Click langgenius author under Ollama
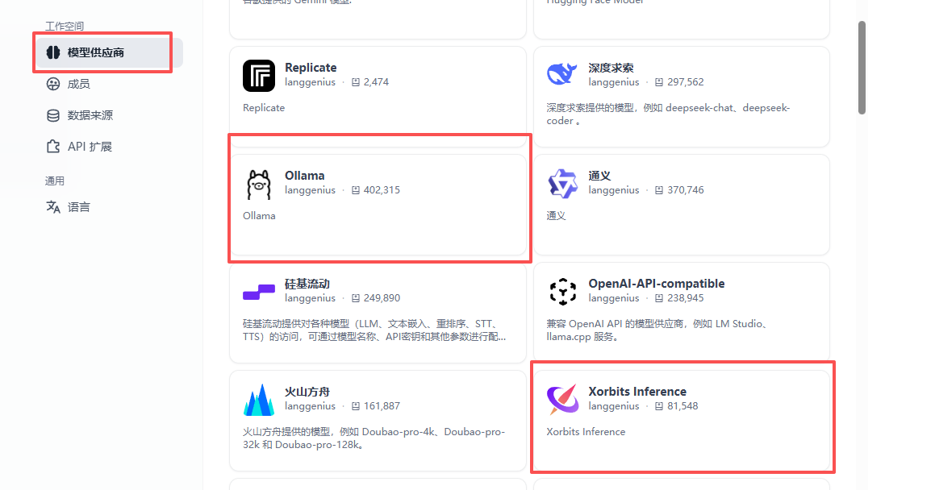 pos(310,190)
